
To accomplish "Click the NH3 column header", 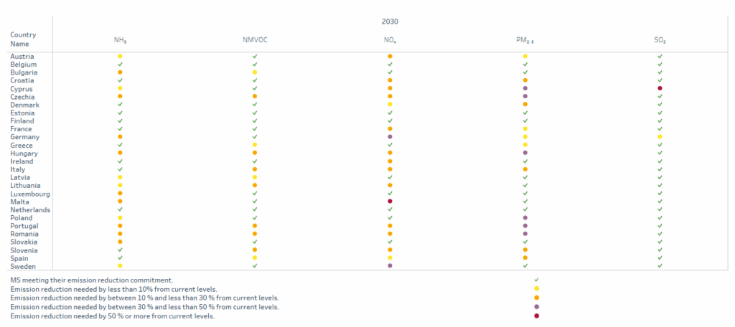I will [x=121, y=40].
